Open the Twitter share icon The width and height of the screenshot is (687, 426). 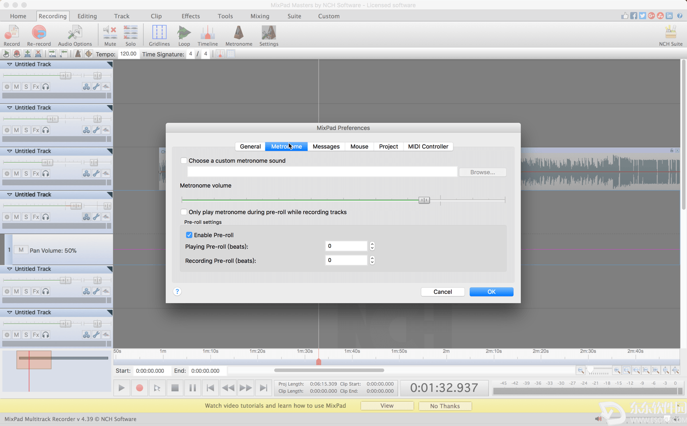pos(642,16)
